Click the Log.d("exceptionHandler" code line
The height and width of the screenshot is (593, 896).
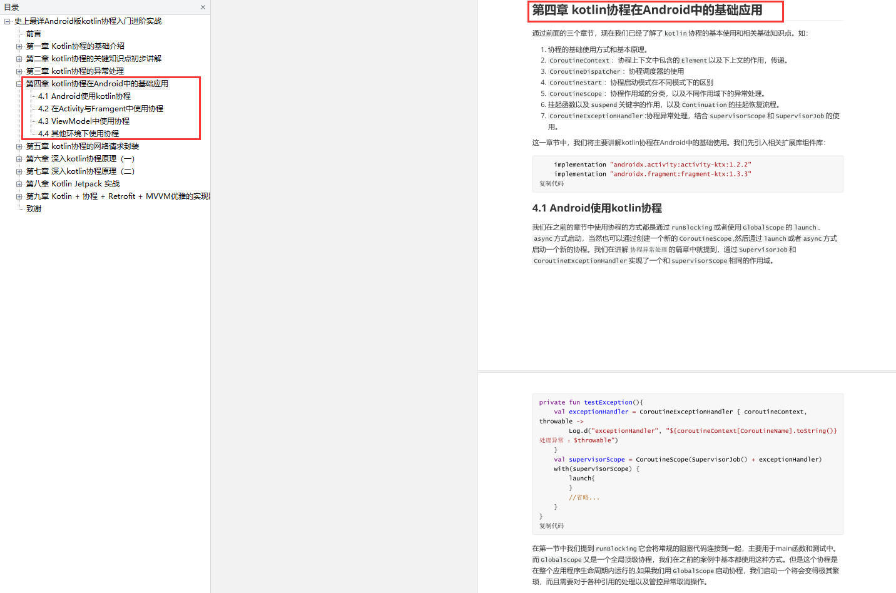[x=703, y=431]
